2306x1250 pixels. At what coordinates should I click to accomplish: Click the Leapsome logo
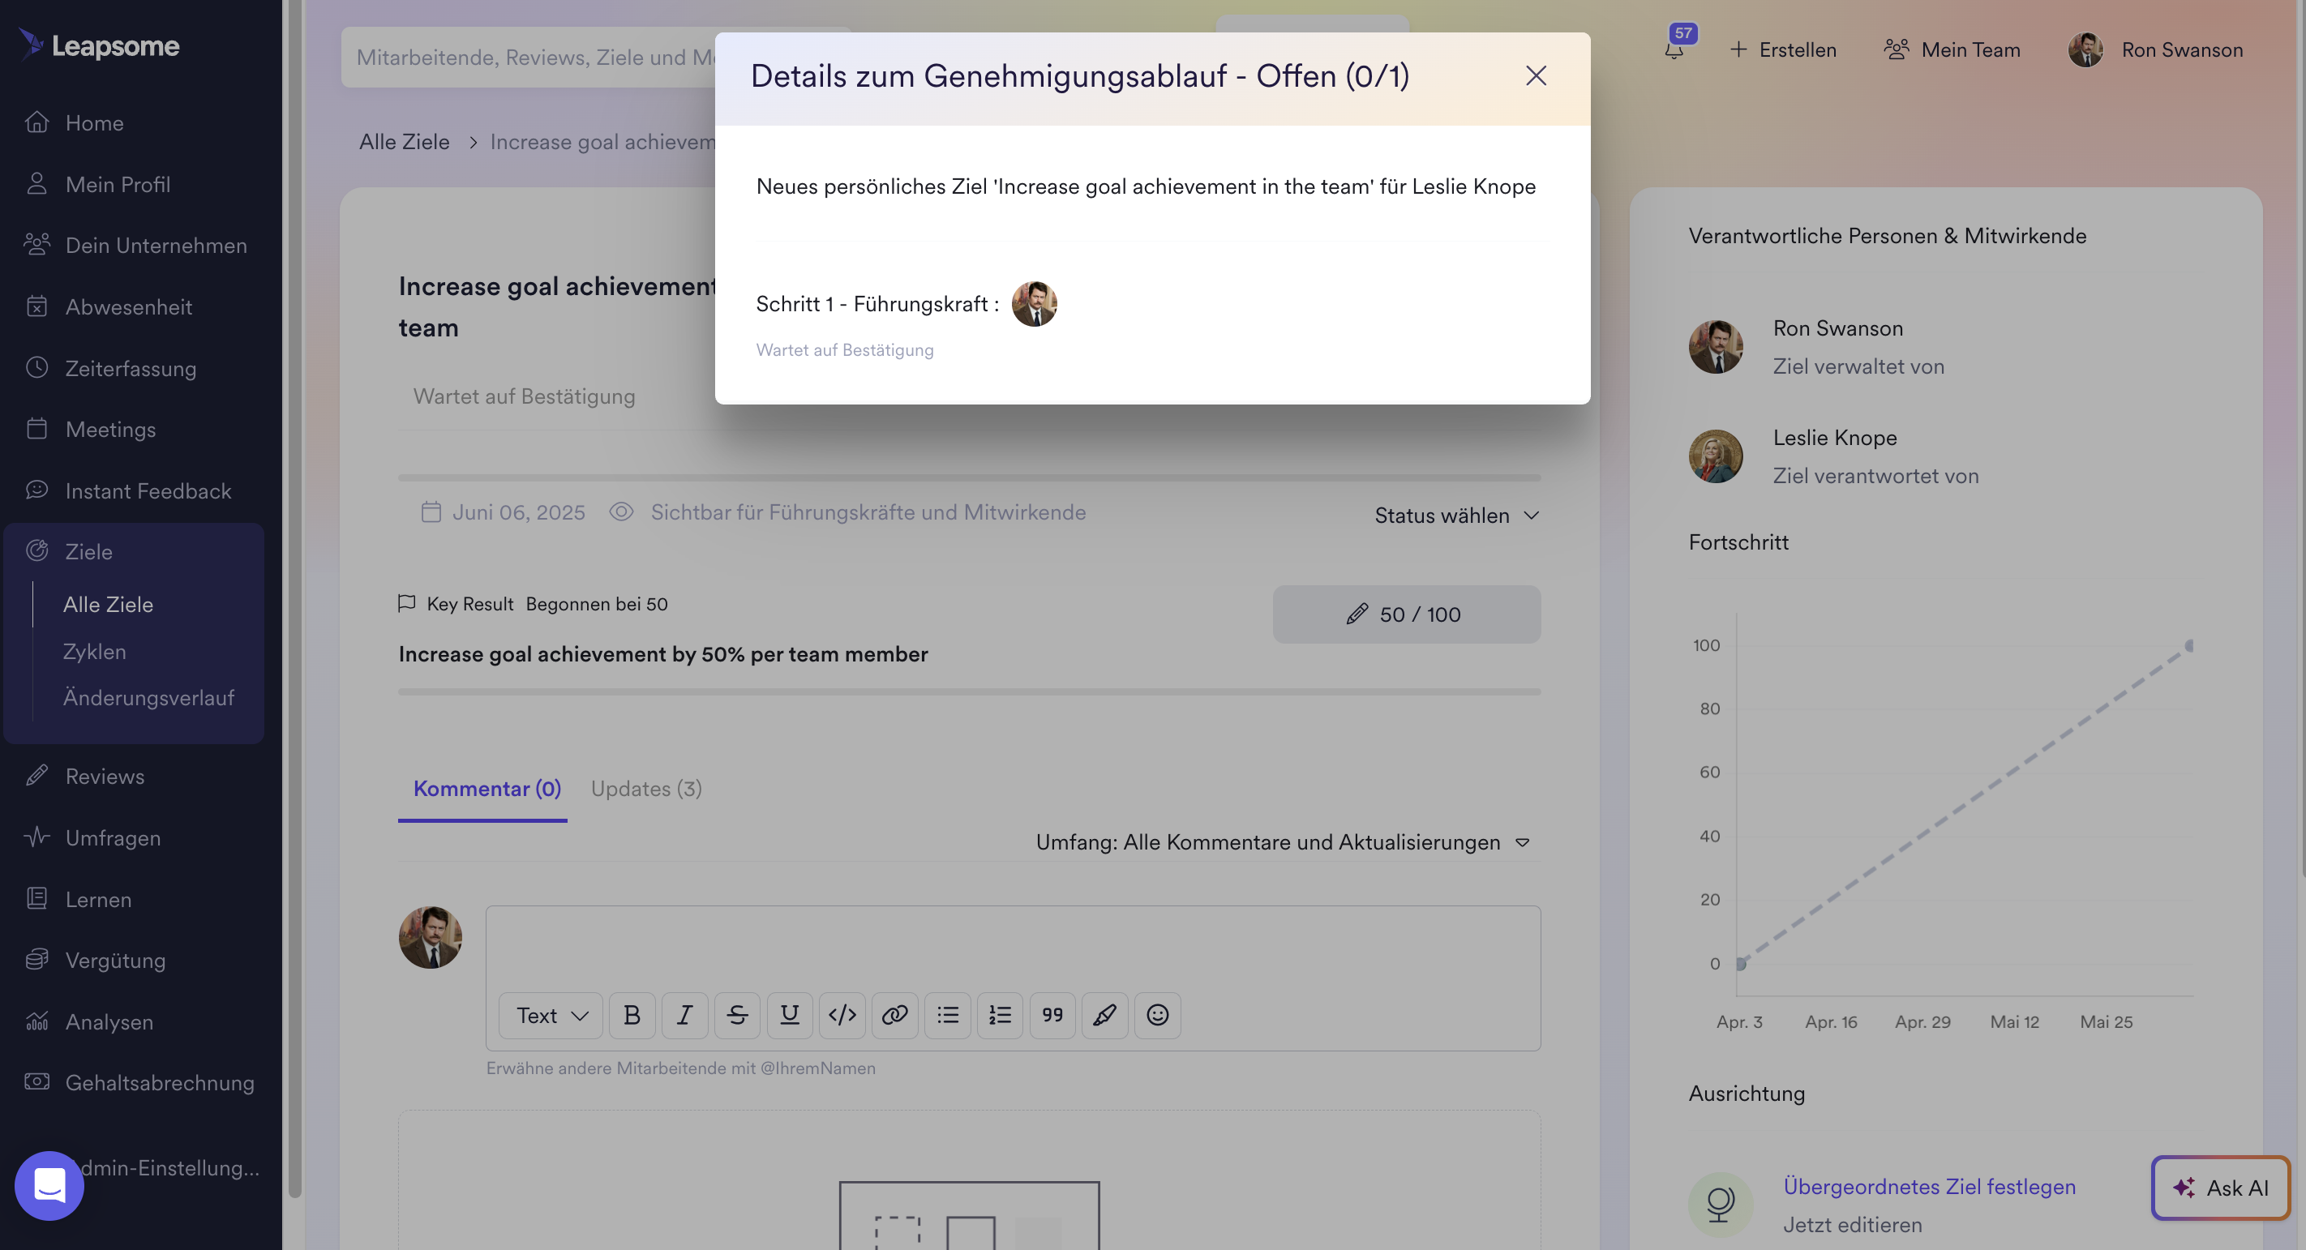100,45
